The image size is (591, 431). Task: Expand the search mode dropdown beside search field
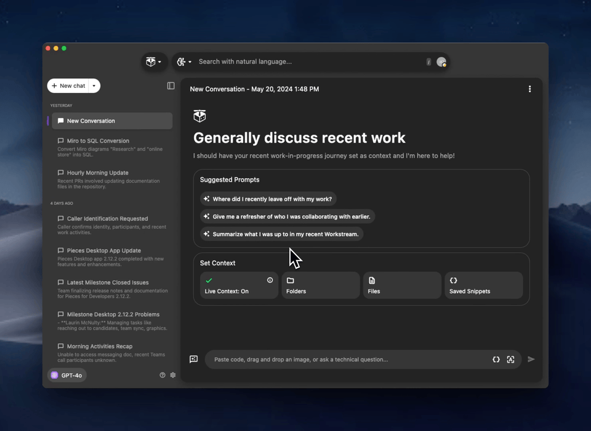click(184, 62)
